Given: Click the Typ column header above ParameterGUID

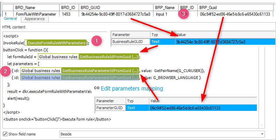Looking at the screenshot, I should point(137,101).
